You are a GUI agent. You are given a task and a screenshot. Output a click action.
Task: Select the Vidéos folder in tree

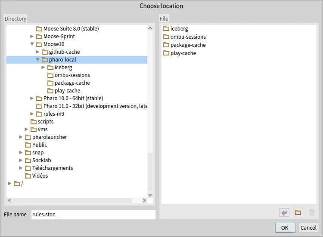coord(40,176)
